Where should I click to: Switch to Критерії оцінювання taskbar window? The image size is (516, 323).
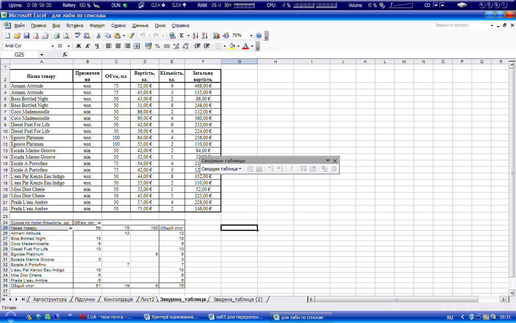172,317
